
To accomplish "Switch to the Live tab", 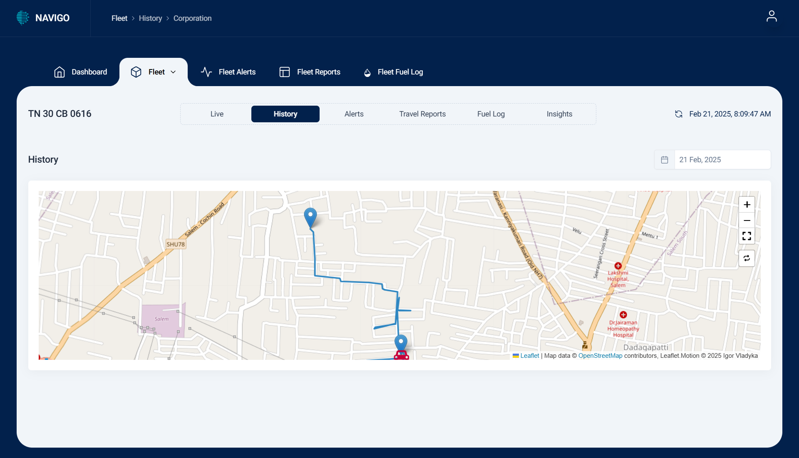I will 217,114.
